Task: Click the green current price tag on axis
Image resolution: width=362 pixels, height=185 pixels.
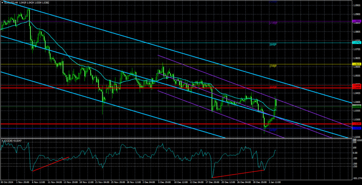Action: pyautogui.click(x=356, y=107)
